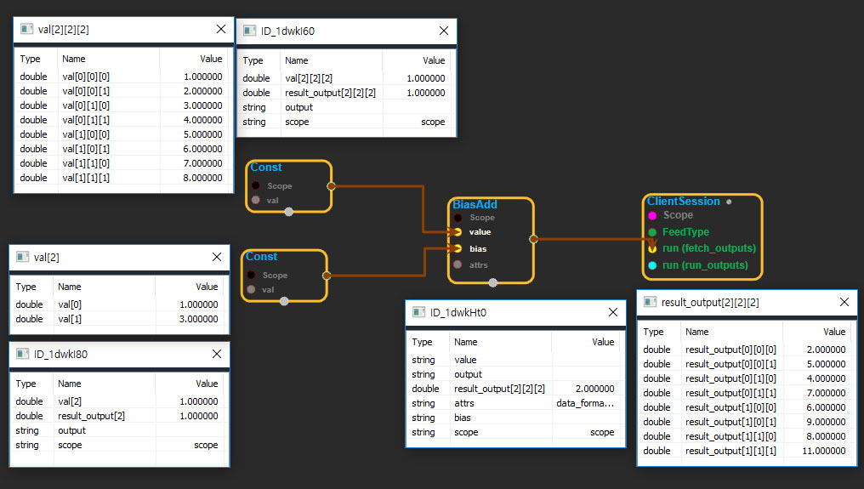Image resolution: width=864 pixels, height=489 pixels.
Task: Click the value input port on BiasAdd node
Action: pyautogui.click(x=458, y=232)
